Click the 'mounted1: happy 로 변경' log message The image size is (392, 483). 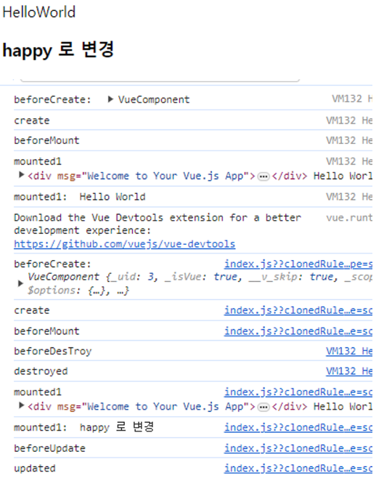click(83, 427)
